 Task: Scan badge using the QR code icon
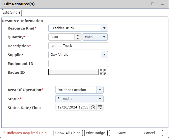103,72
